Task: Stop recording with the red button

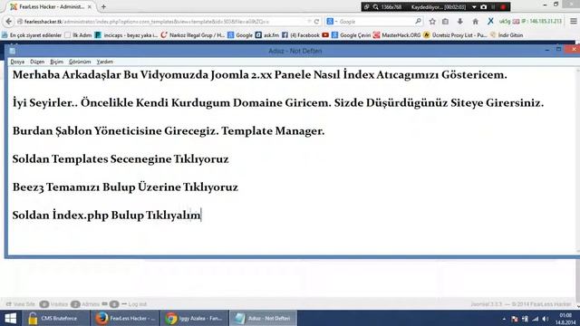Action: (x=503, y=7)
